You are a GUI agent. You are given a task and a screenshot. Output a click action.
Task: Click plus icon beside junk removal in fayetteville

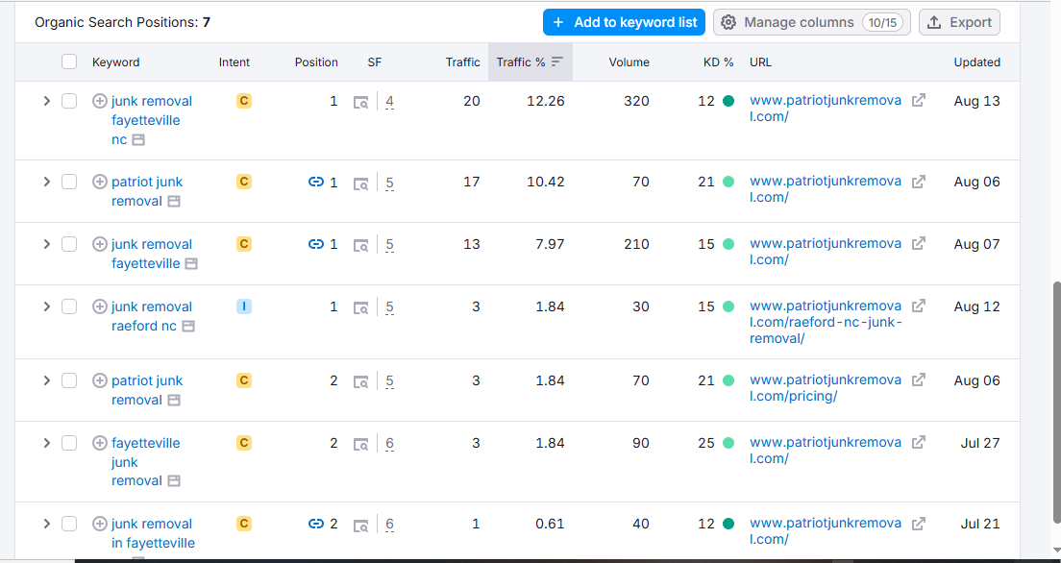coord(100,524)
